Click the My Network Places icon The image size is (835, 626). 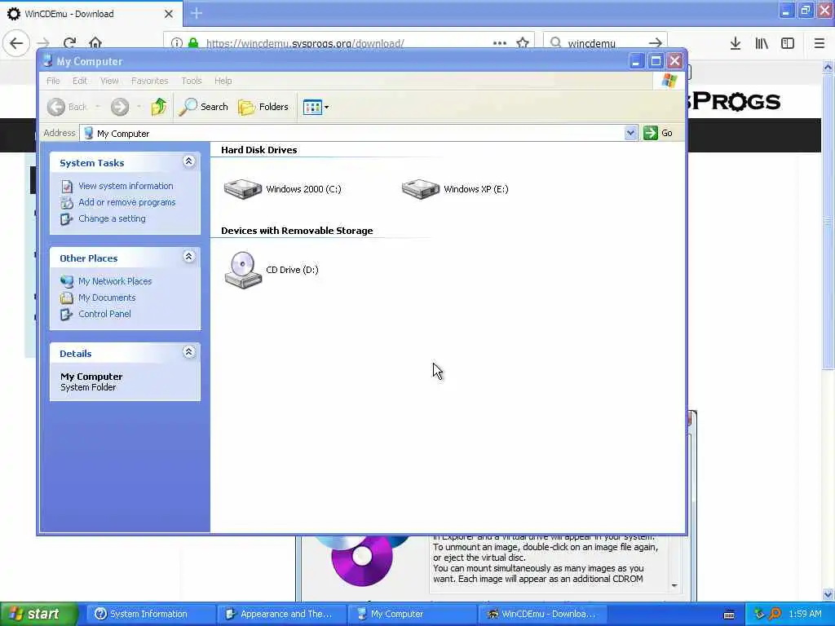67,281
